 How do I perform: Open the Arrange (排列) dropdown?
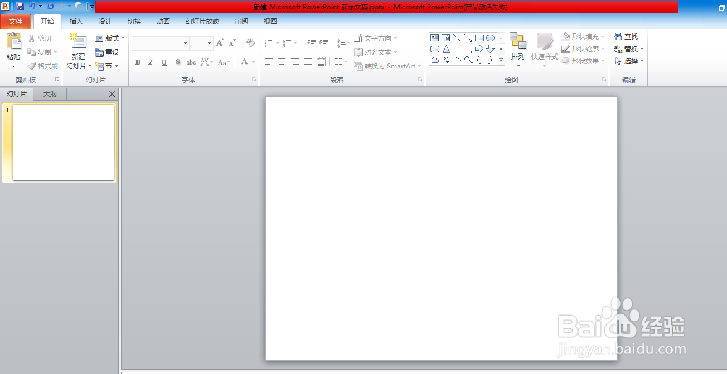pyautogui.click(x=518, y=50)
